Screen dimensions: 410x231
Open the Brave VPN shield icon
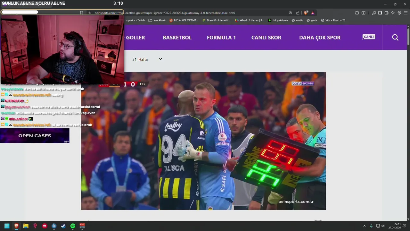point(399,13)
